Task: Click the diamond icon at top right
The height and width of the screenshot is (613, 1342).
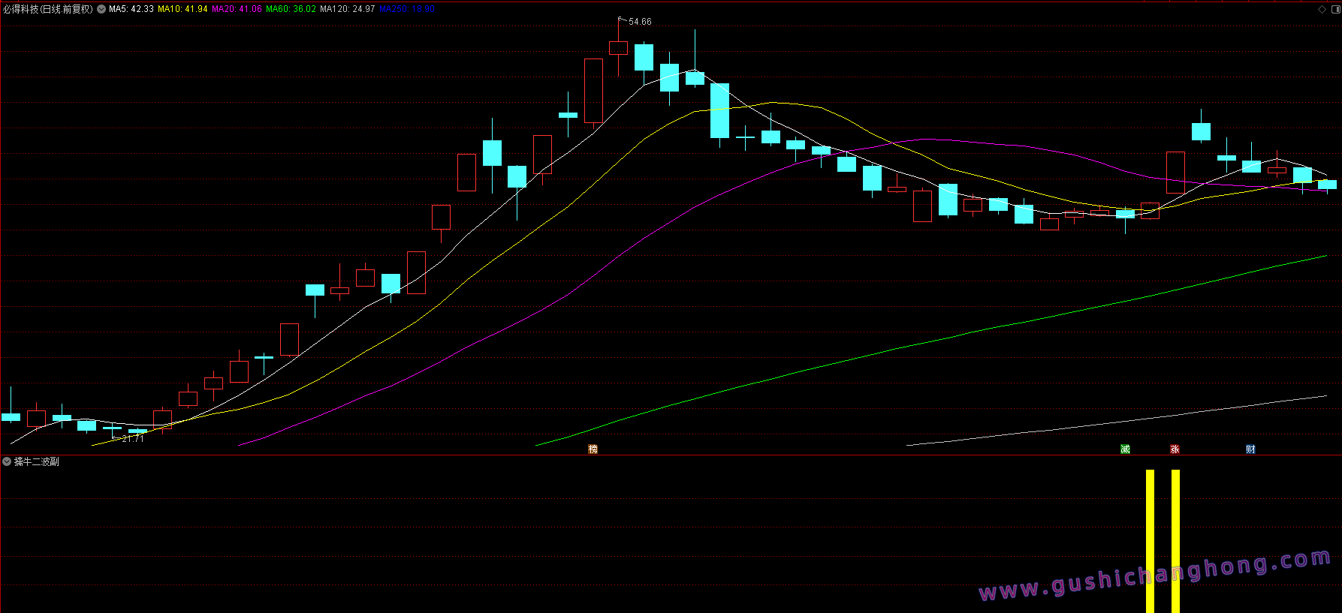Action: (1322, 10)
